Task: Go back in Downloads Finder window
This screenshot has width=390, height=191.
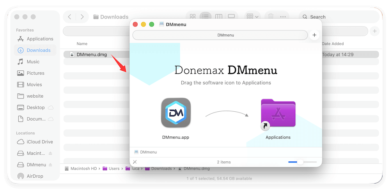Action: (70, 17)
